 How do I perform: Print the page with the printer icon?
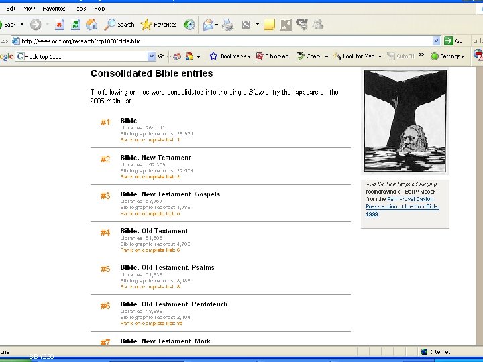point(228,25)
